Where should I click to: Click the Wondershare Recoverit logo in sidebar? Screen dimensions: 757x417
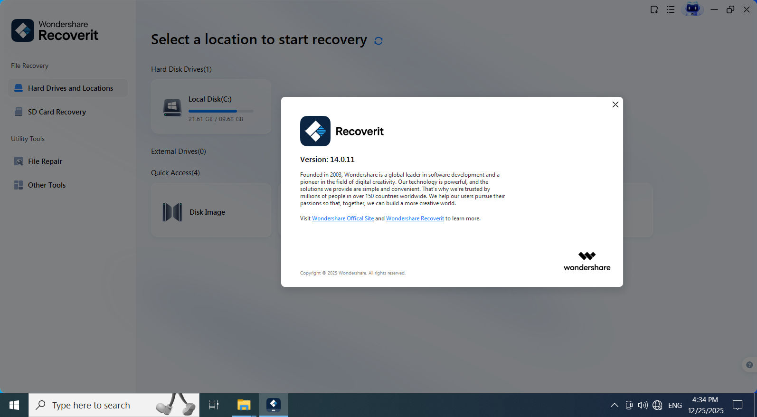[x=55, y=30]
